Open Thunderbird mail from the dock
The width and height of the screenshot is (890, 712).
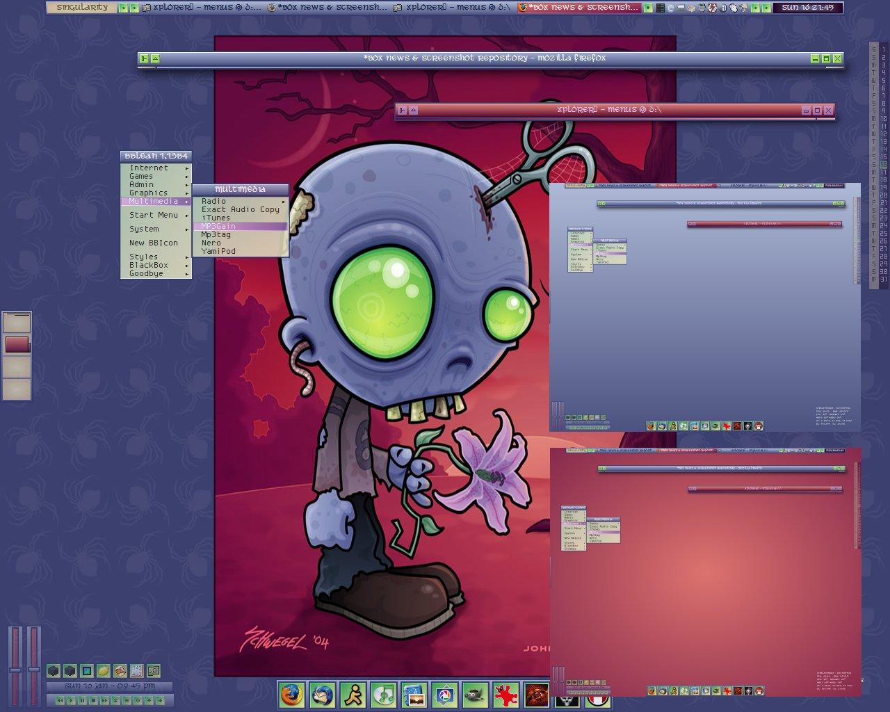tap(322, 695)
